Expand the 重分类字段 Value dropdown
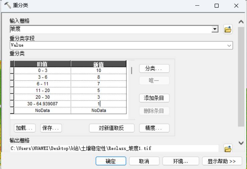This screenshot has height=169, width=247. click(229, 45)
